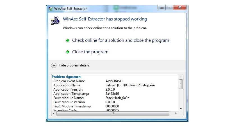Image resolution: width=230 pixels, height=129 pixels.
Task: Click the WinAce Self-Extractor title text
Action: pyautogui.click(x=70, y=9)
